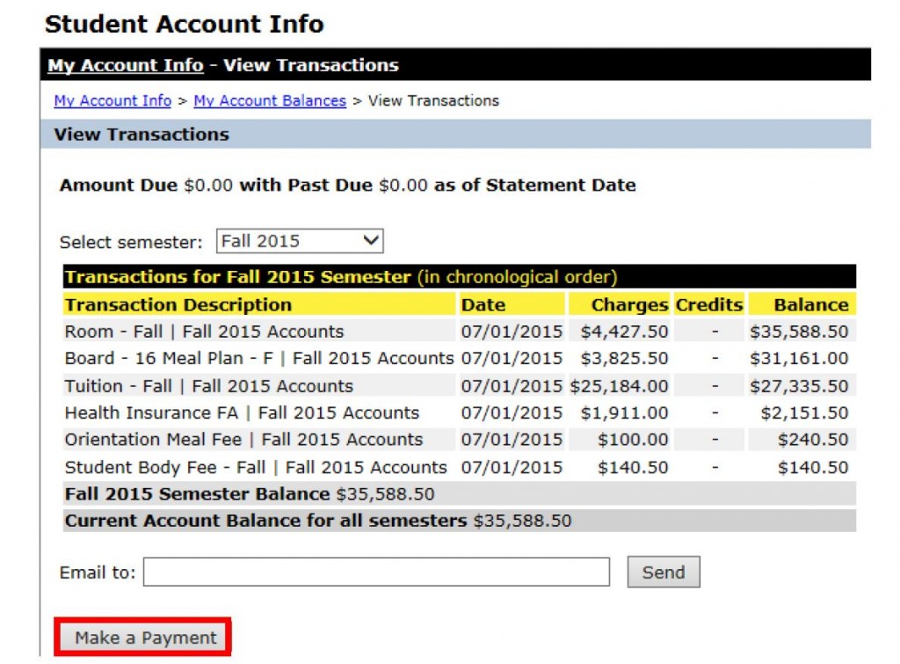Click the Make a Payment button
The width and height of the screenshot is (900, 664).
coord(143,637)
